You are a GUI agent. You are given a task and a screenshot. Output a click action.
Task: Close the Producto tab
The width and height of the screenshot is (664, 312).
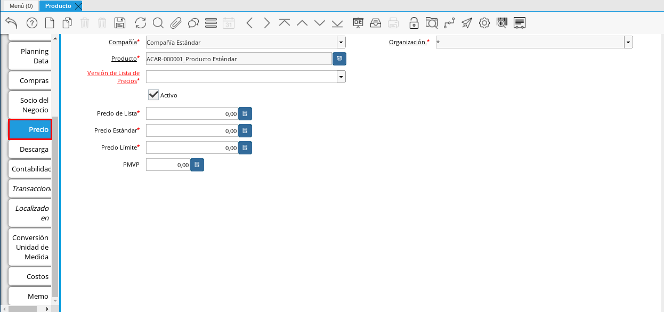[x=78, y=6]
